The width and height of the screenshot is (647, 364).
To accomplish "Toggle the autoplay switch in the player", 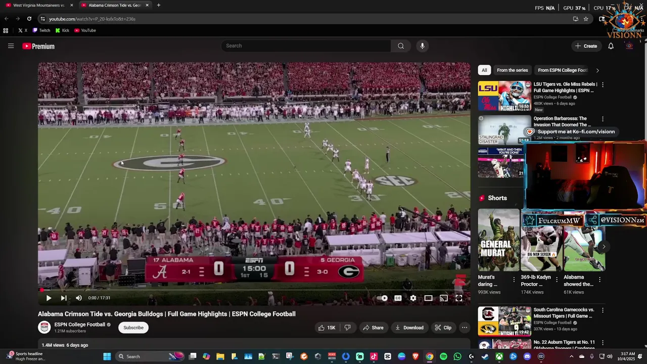I will (383, 298).
